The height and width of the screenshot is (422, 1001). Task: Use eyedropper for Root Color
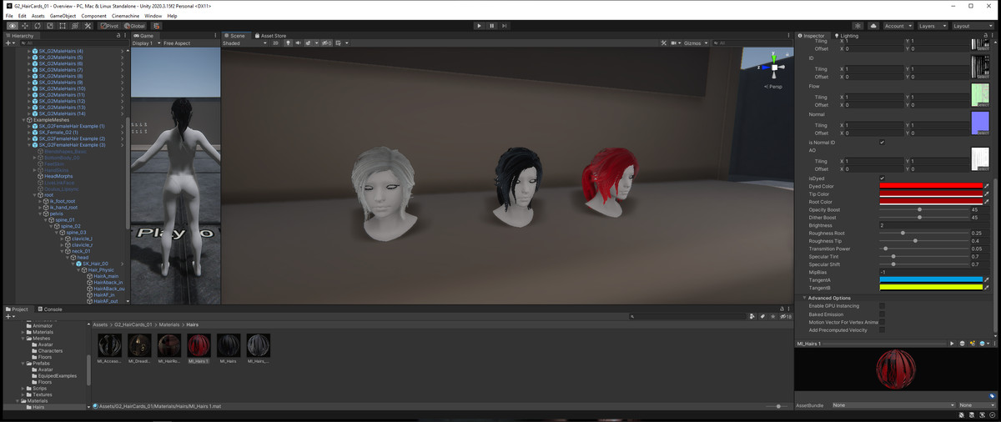click(x=987, y=202)
